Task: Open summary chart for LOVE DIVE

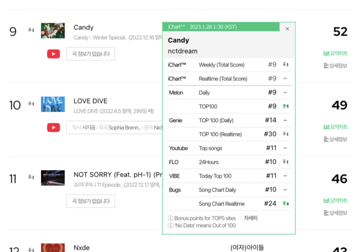Action: click(335, 127)
